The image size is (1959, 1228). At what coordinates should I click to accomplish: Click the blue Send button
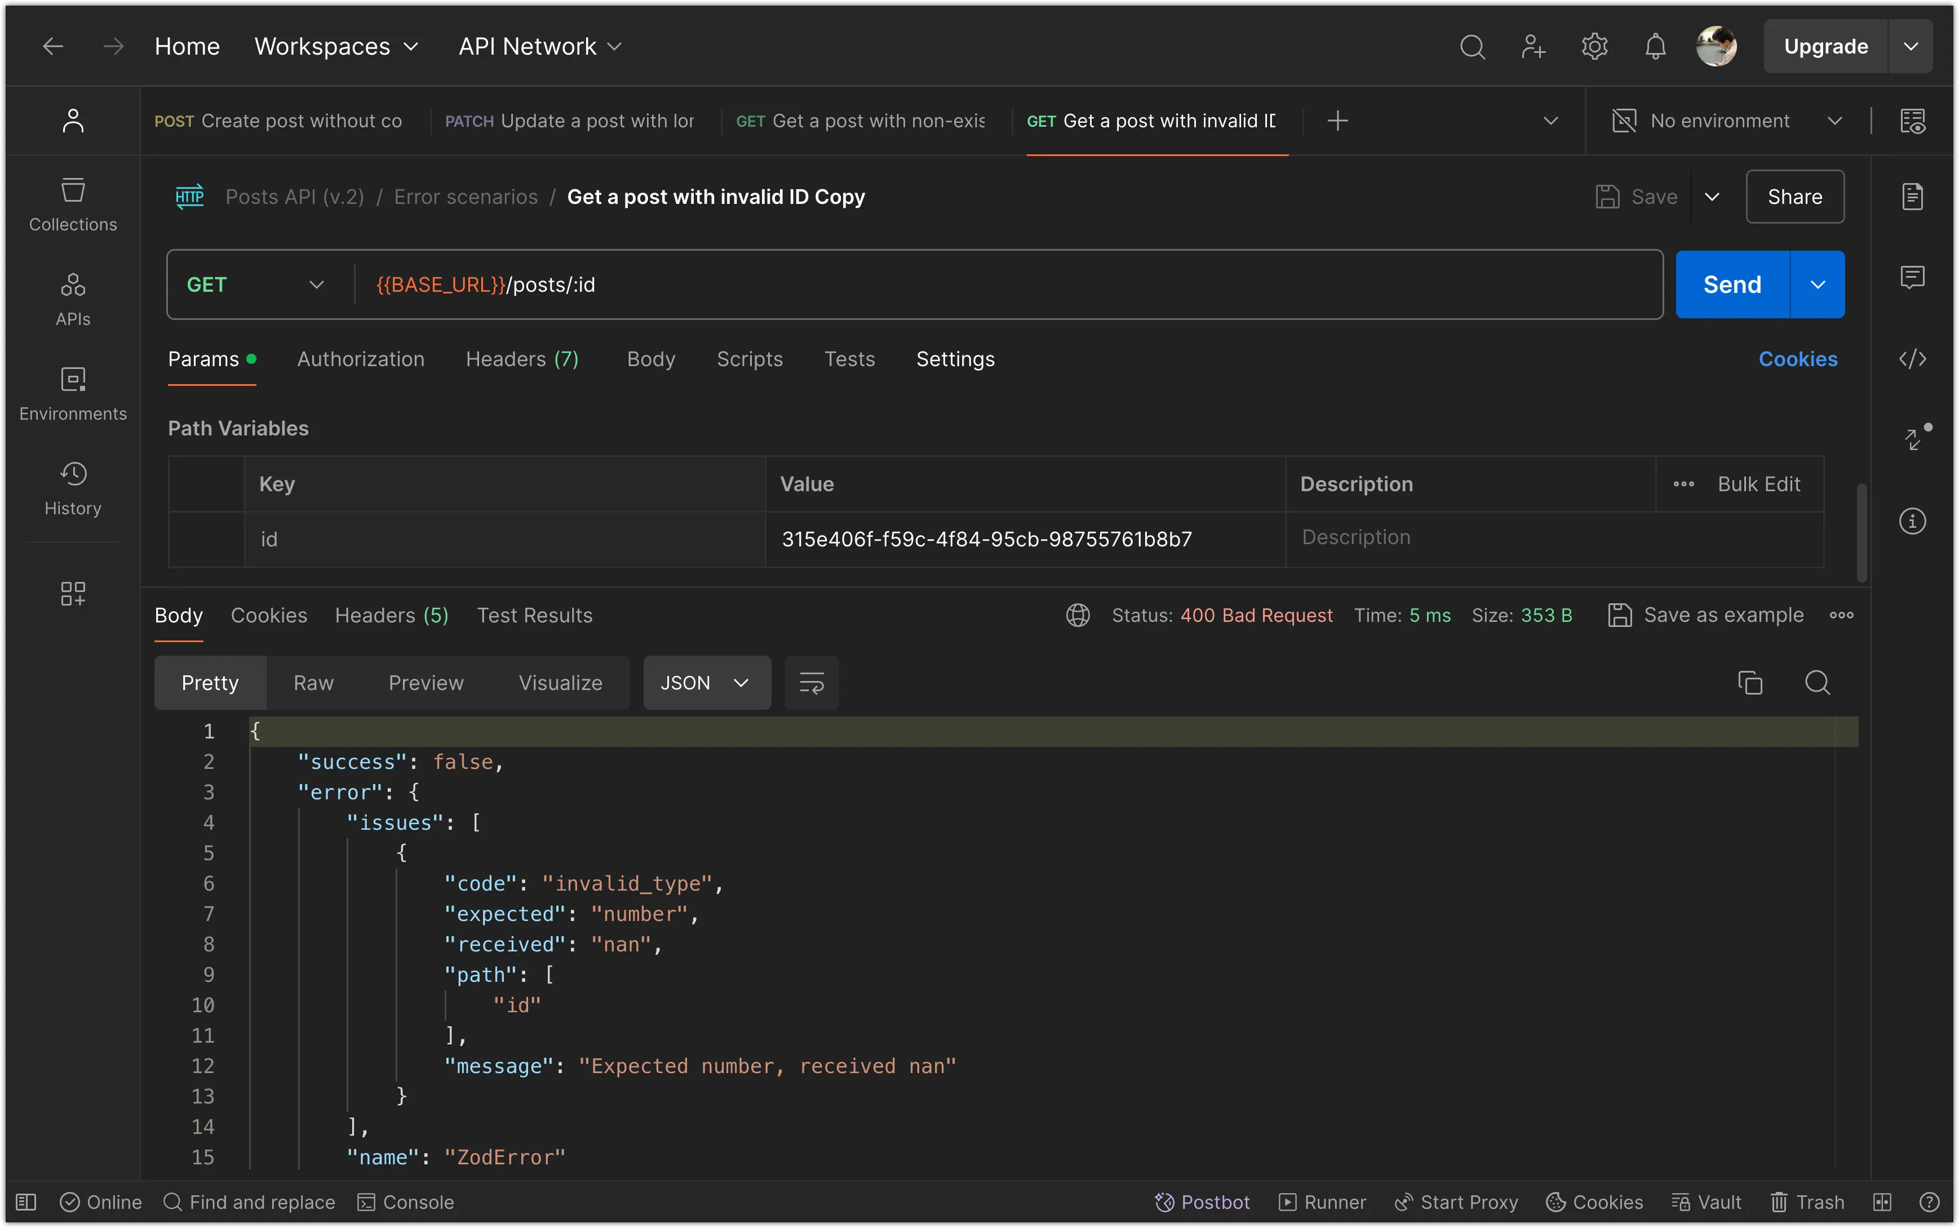pos(1731,284)
